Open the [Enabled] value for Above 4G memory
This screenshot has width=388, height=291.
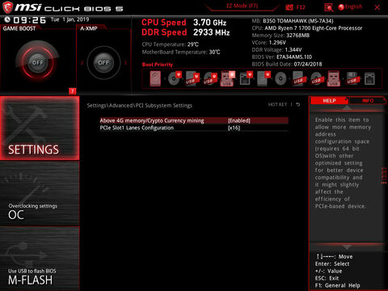239,120
